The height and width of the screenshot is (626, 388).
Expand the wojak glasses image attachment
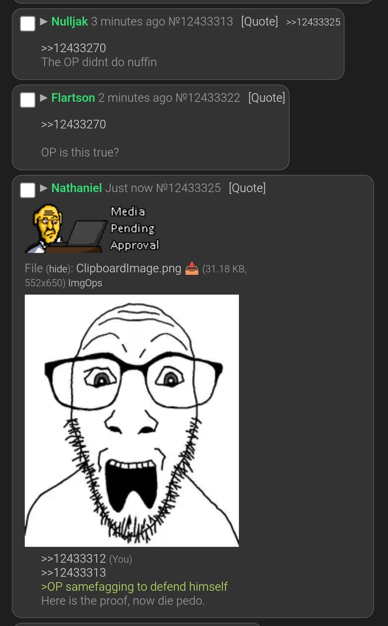coord(132,421)
